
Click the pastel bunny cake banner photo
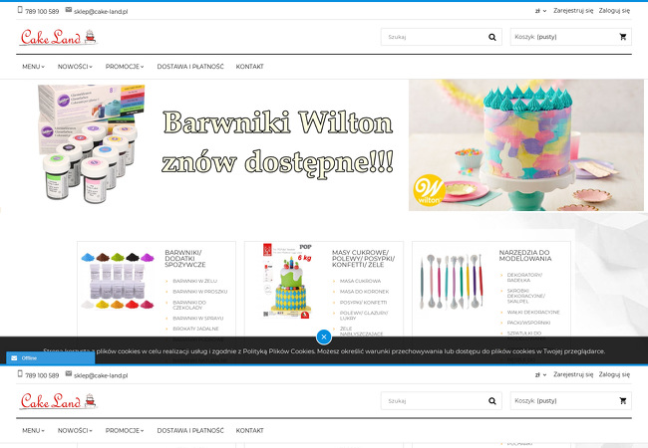click(x=526, y=145)
